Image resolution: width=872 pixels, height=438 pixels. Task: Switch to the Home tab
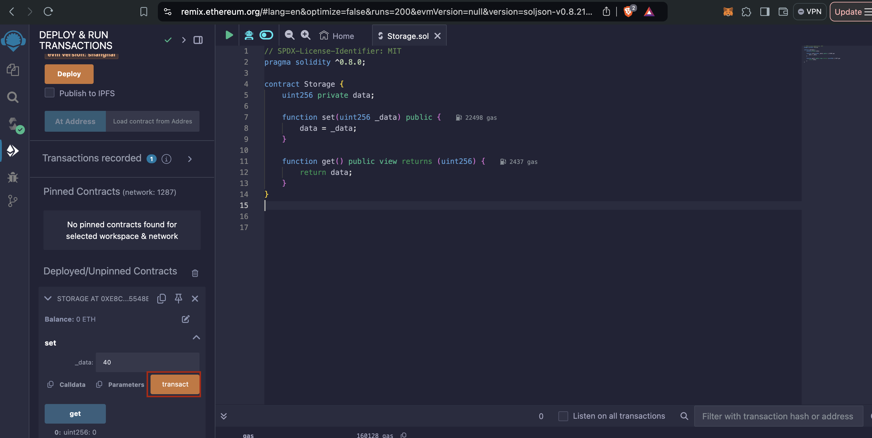[x=337, y=36]
